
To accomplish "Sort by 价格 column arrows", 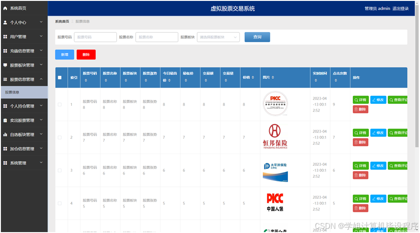I will [253, 77].
